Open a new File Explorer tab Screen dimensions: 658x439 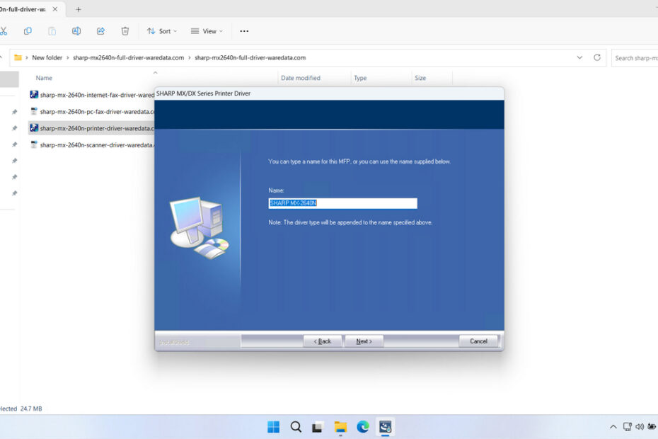(x=79, y=9)
